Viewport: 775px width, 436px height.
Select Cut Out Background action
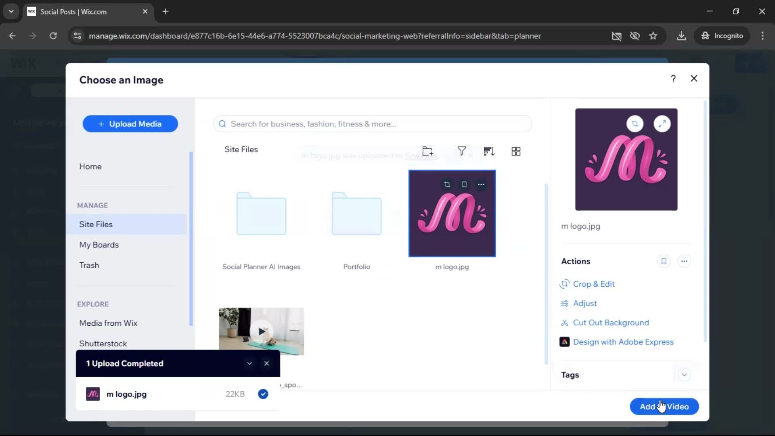point(605,323)
